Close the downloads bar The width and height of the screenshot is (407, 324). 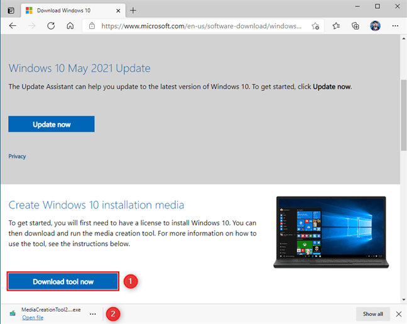[399, 314]
